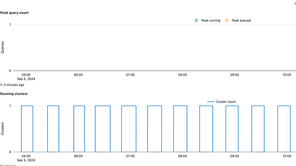
Task: Click the cluster bar at 10:00
Action: coord(284,129)
